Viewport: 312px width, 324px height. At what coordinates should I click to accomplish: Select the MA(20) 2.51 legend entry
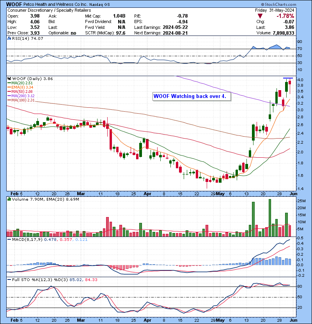(21, 83)
